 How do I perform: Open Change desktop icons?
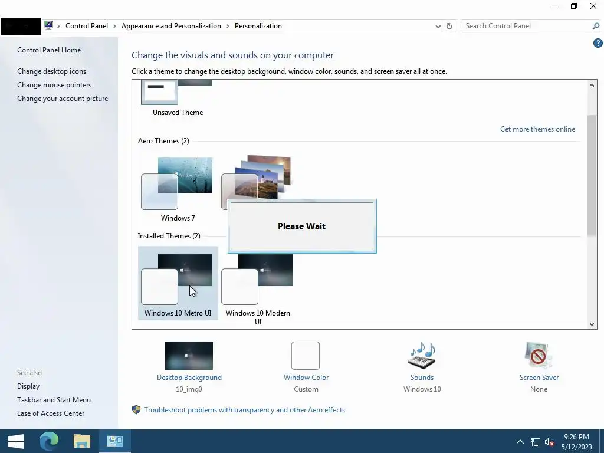point(52,71)
